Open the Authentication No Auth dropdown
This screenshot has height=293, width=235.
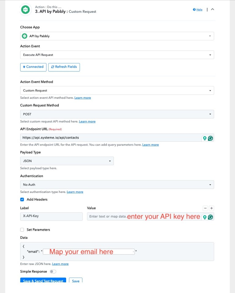tap(117, 185)
